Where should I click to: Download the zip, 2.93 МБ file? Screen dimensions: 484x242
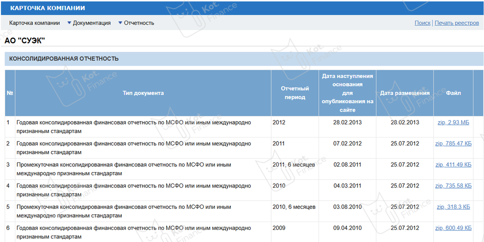click(x=453, y=122)
